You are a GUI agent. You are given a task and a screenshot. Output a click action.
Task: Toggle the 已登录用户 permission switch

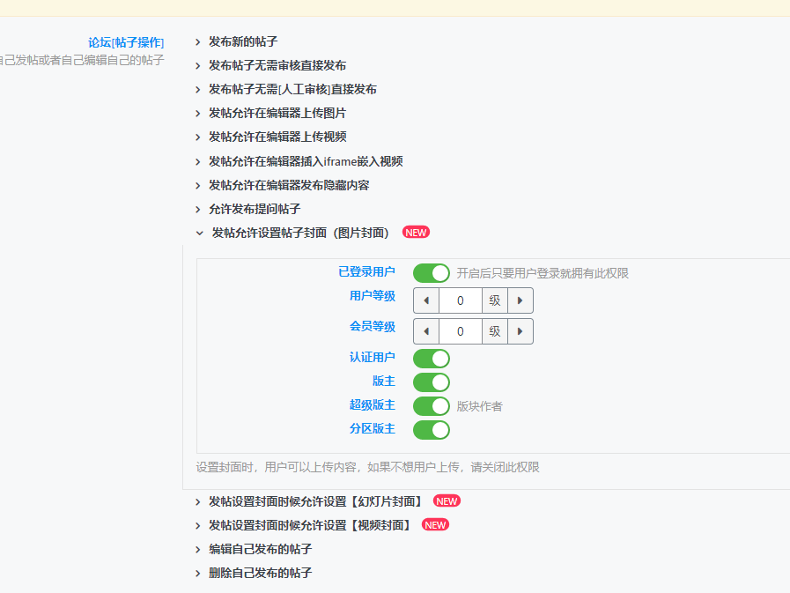pos(431,273)
